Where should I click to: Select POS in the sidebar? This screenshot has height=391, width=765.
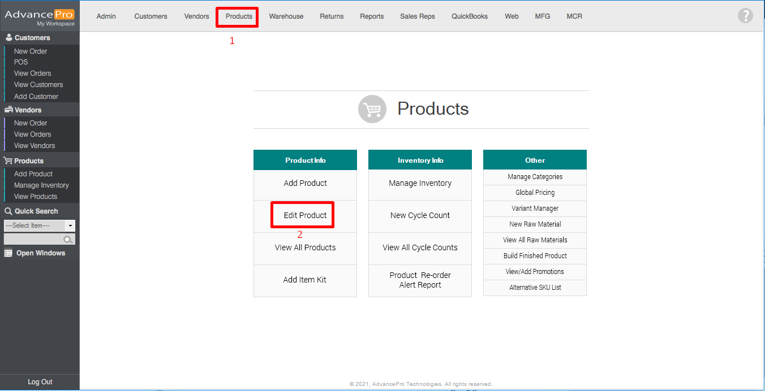tap(21, 62)
